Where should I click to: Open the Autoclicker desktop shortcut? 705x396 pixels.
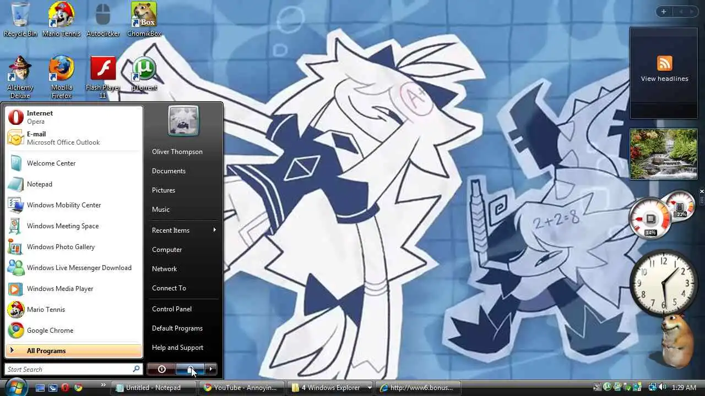[x=103, y=19]
